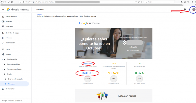Open the AdSense help question mark
196x103 pixels.
(185, 9)
